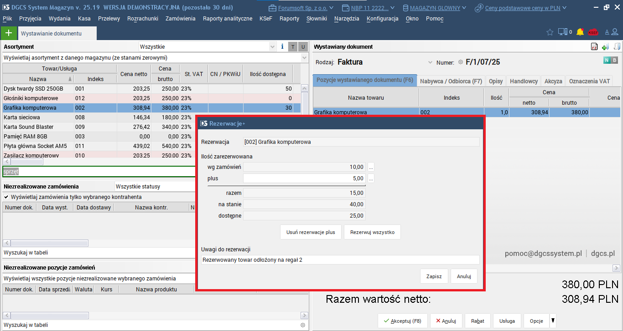The height and width of the screenshot is (331, 623).
Task: Expand the 'Wszystkie' assortment category dropdown
Action: point(272,46)
